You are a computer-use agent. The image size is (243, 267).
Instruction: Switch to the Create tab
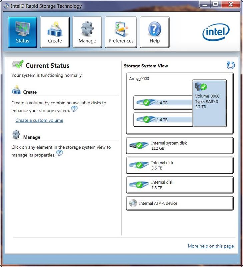55,32
